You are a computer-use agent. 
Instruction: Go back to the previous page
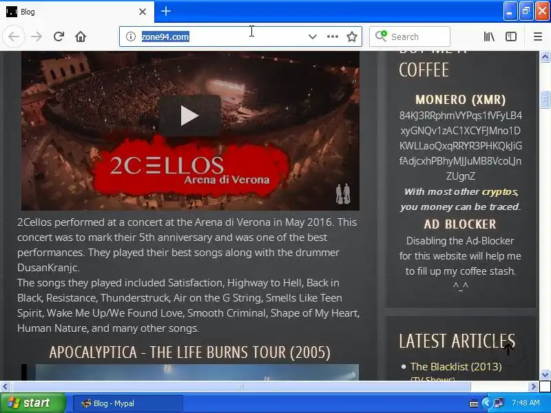(x=14, y=36)
